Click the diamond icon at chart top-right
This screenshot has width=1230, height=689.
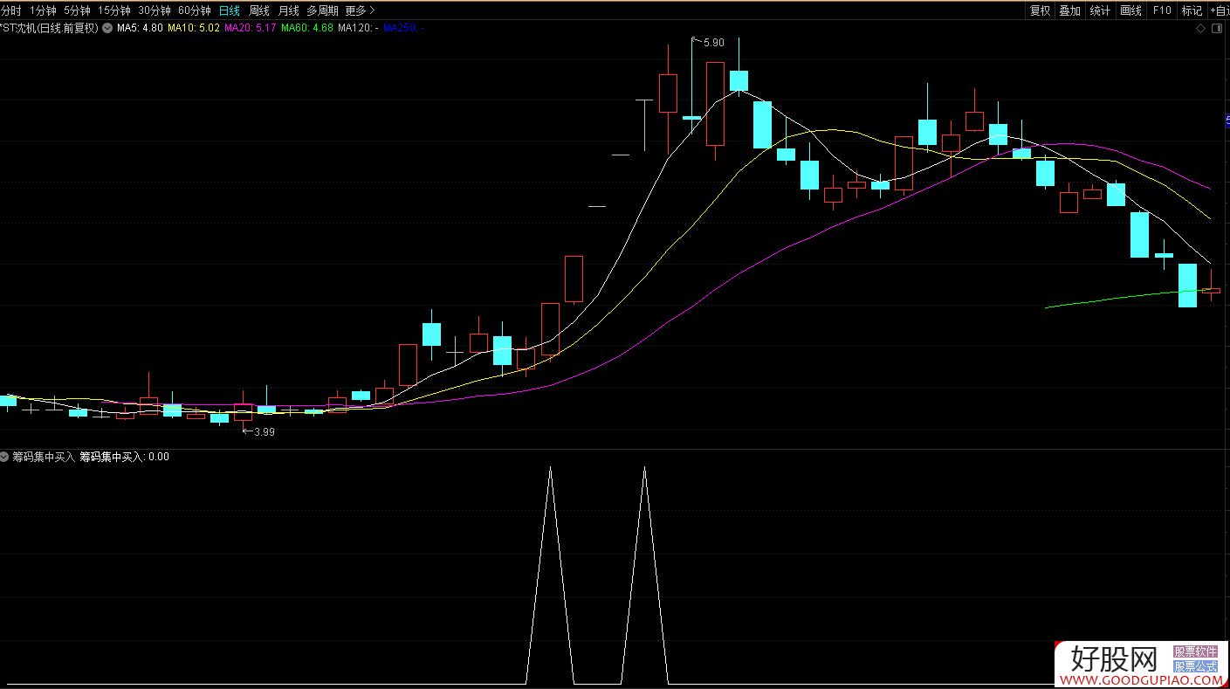coord(1200,29)
